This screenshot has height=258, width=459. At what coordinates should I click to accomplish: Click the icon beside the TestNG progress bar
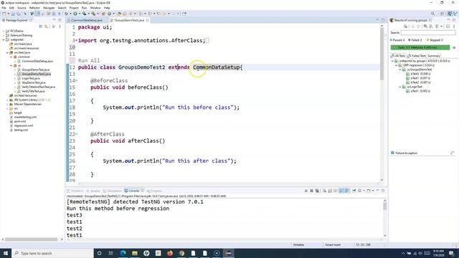click(x=454, y=47)
